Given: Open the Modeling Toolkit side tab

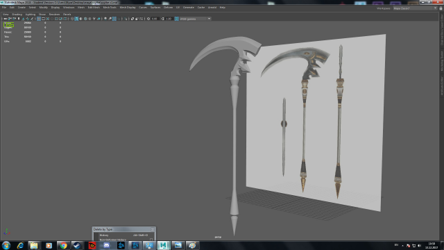Looking at the screenshot, I should point(441,61).
